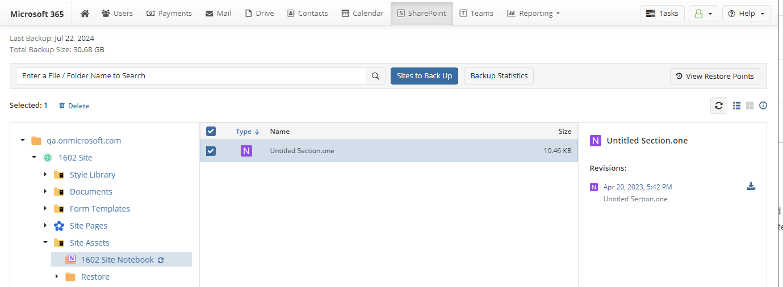
Task: Click the 1602 Site Notebook OneNote folder icon
Action: [x=70, y=259]
